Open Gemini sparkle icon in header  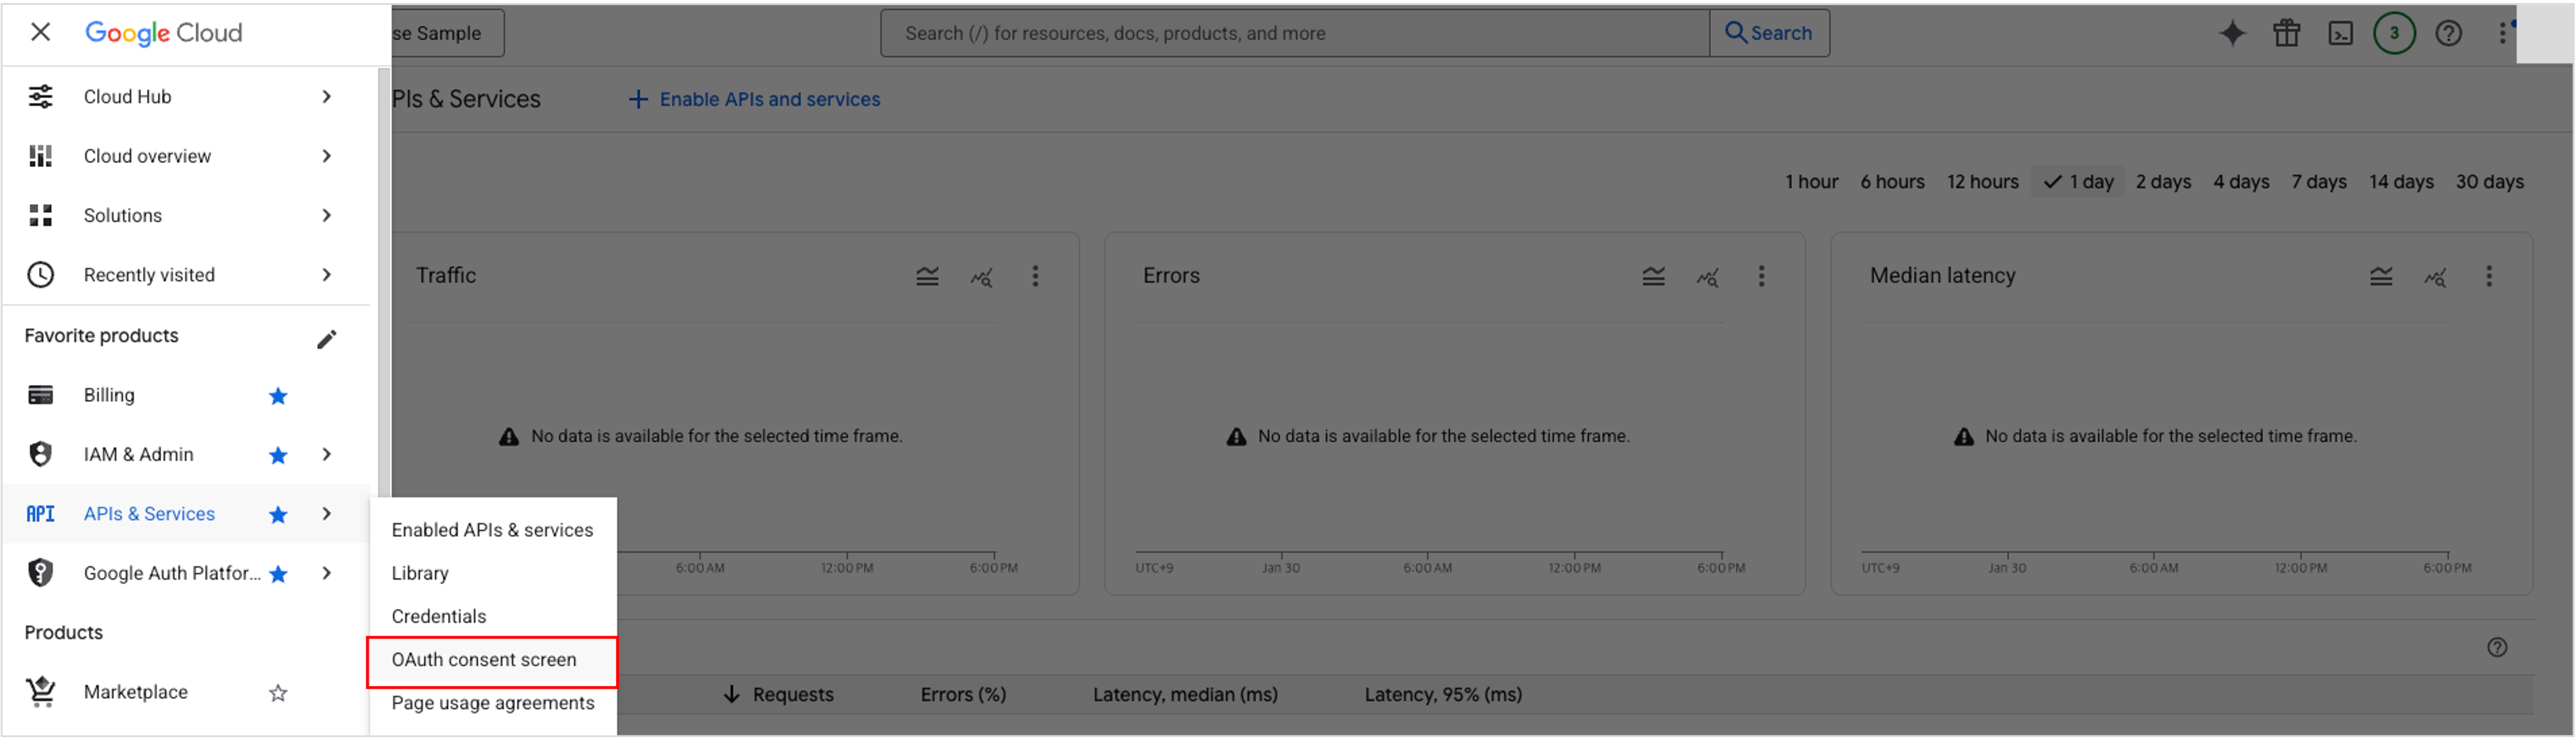tap(2232, 33)
